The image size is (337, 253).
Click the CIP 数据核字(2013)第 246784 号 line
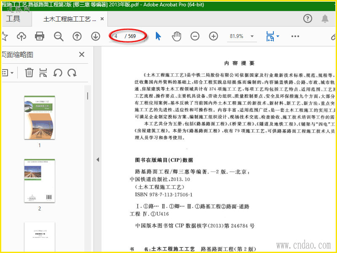pyautogui.click(x=195, y=226)
